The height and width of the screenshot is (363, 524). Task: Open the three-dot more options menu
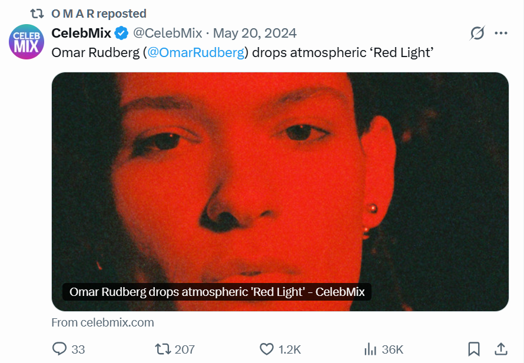tap(501, 34)
